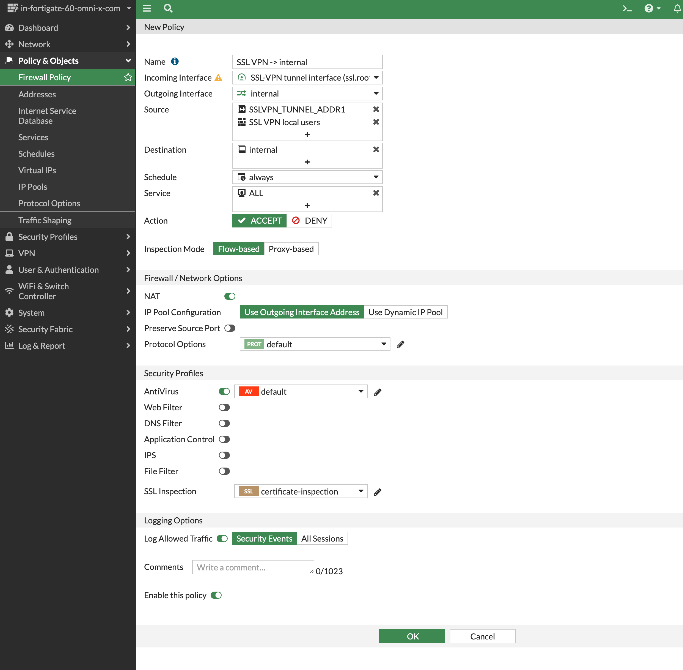Image resolution: width=683 pixels, height=670 pixels.
Task: Disable the NAT toggle
Action: [230, 296]
